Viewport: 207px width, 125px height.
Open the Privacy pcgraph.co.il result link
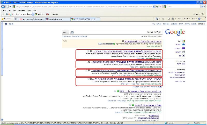pyautogui.click(x=127, y=79)
